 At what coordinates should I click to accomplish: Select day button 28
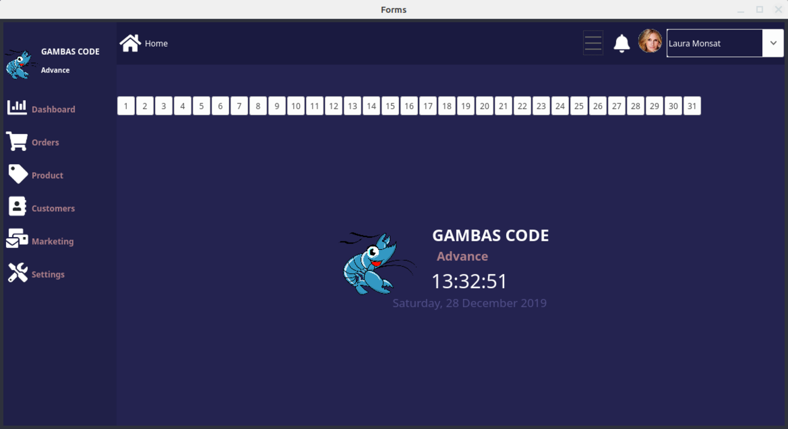635,106
